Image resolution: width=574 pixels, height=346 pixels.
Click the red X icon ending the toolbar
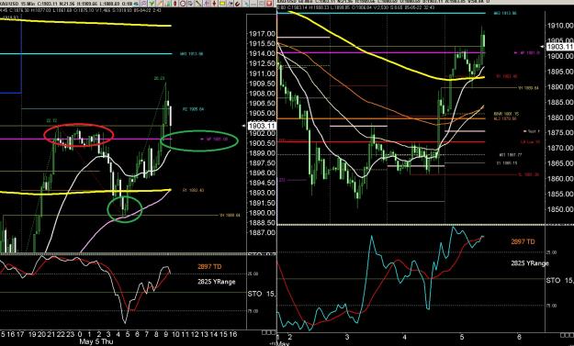pos(269,4)
